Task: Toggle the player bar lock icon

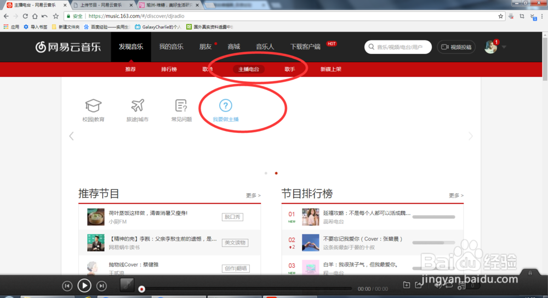Action: click(x=530, y=273)
